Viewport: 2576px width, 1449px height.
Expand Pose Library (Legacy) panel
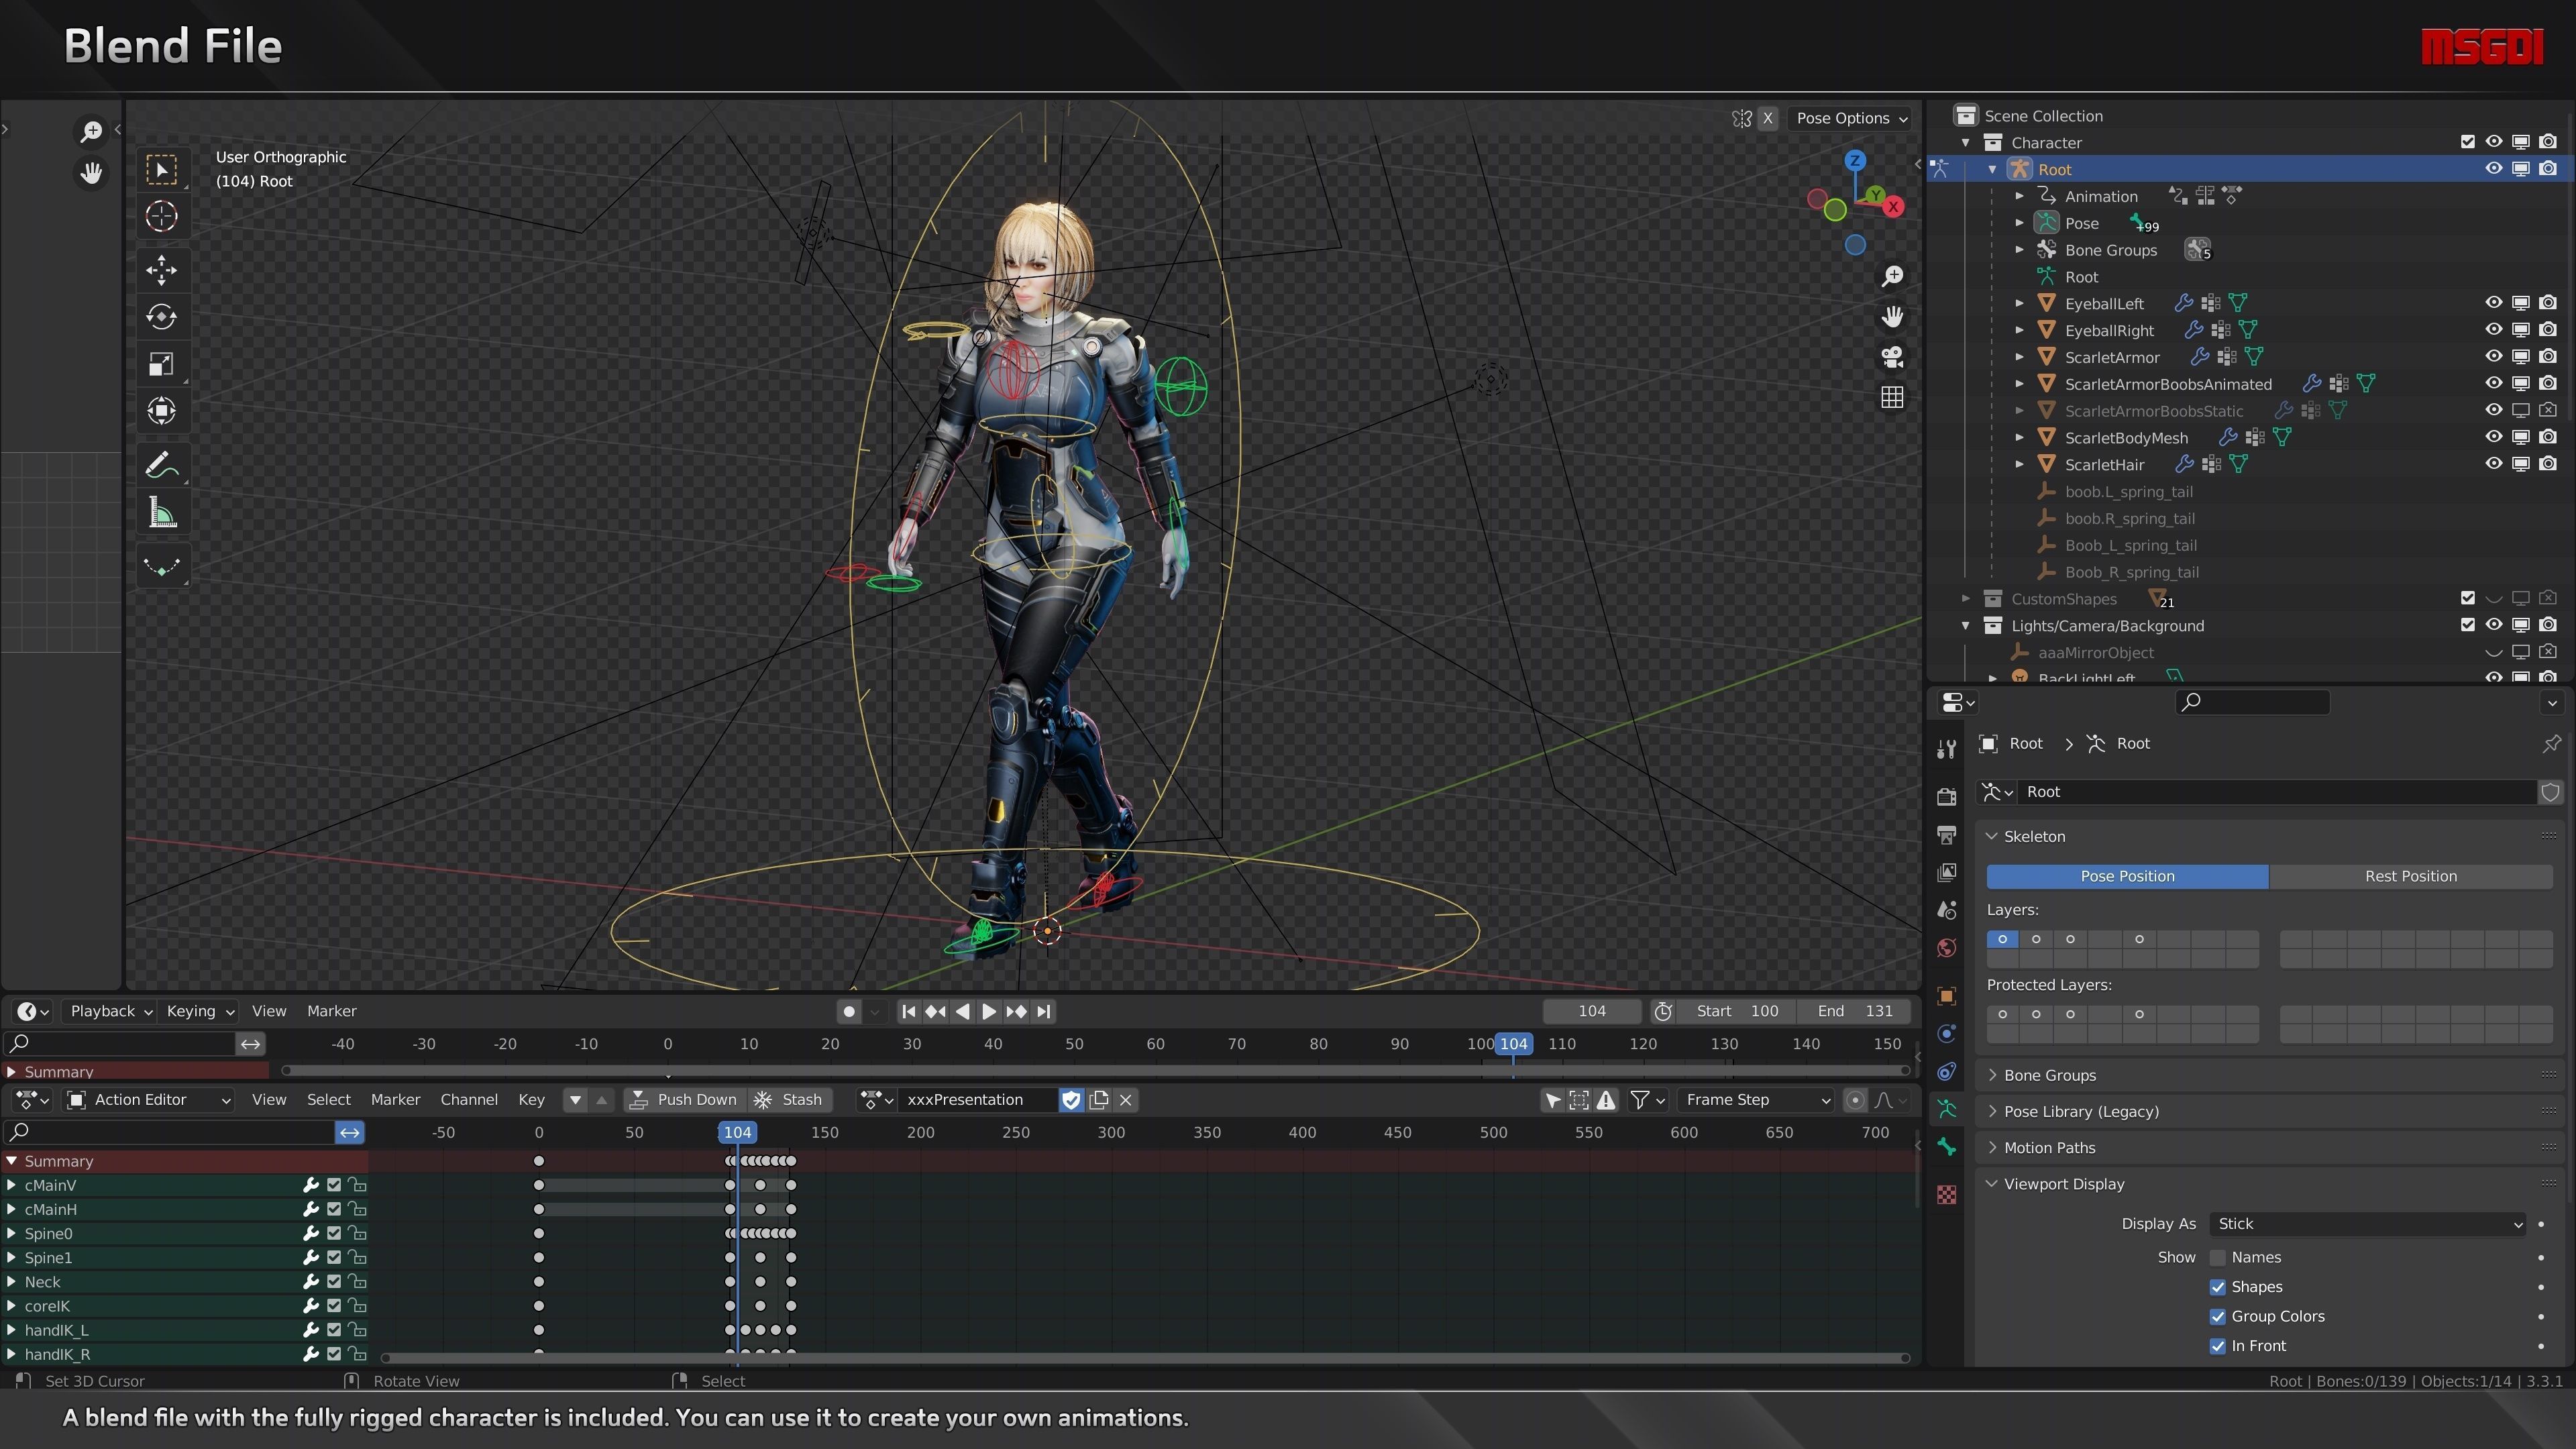click(2080, 1112)
